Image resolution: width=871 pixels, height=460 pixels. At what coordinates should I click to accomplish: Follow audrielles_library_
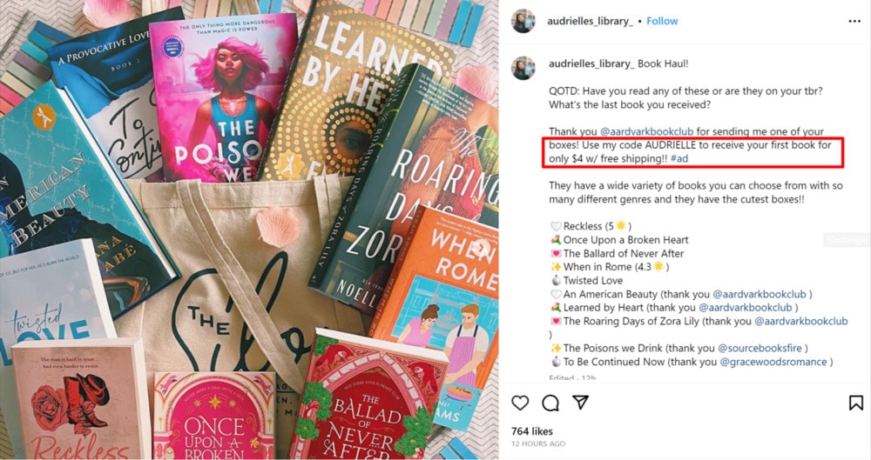(662, 21)
